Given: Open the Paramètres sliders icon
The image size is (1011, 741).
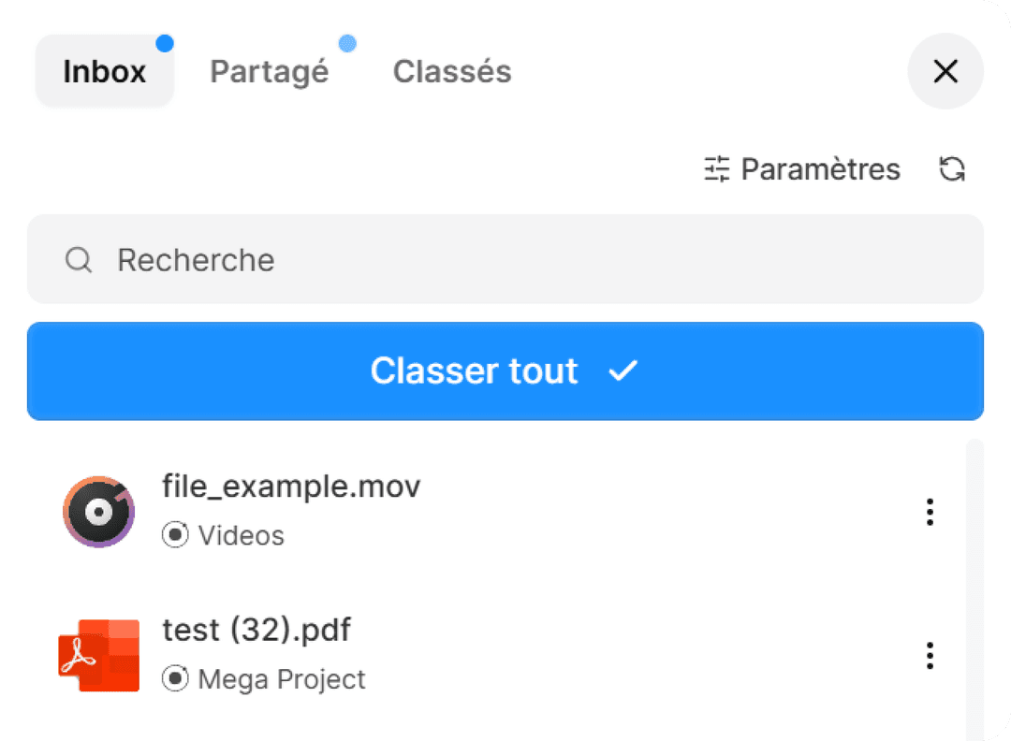Looking at the screenshot, I should (717, 169).
